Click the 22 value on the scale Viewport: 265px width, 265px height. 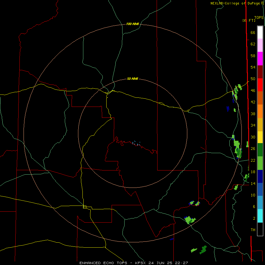(253, 160)
